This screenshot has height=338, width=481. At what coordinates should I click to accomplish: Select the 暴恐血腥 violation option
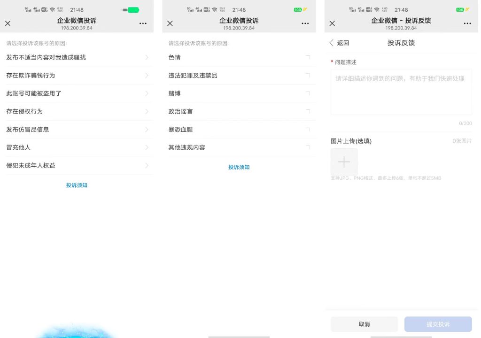239,130
